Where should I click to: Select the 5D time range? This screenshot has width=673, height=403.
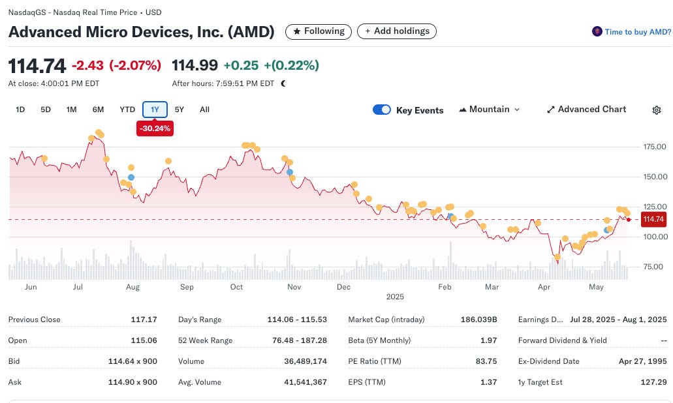point(46,110)
